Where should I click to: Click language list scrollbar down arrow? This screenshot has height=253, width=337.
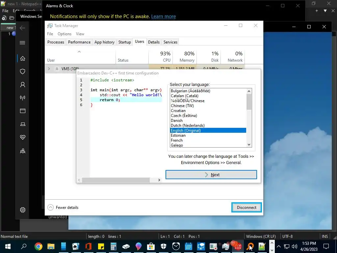[x=249, y=145]
